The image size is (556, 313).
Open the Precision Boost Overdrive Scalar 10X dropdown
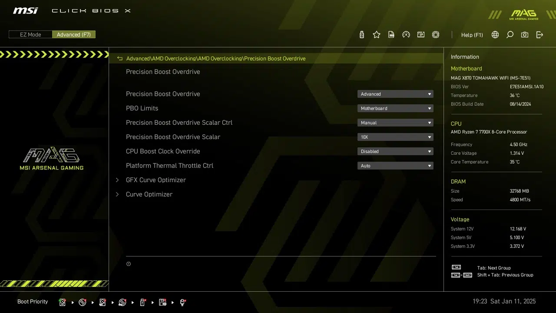[395, 137]
